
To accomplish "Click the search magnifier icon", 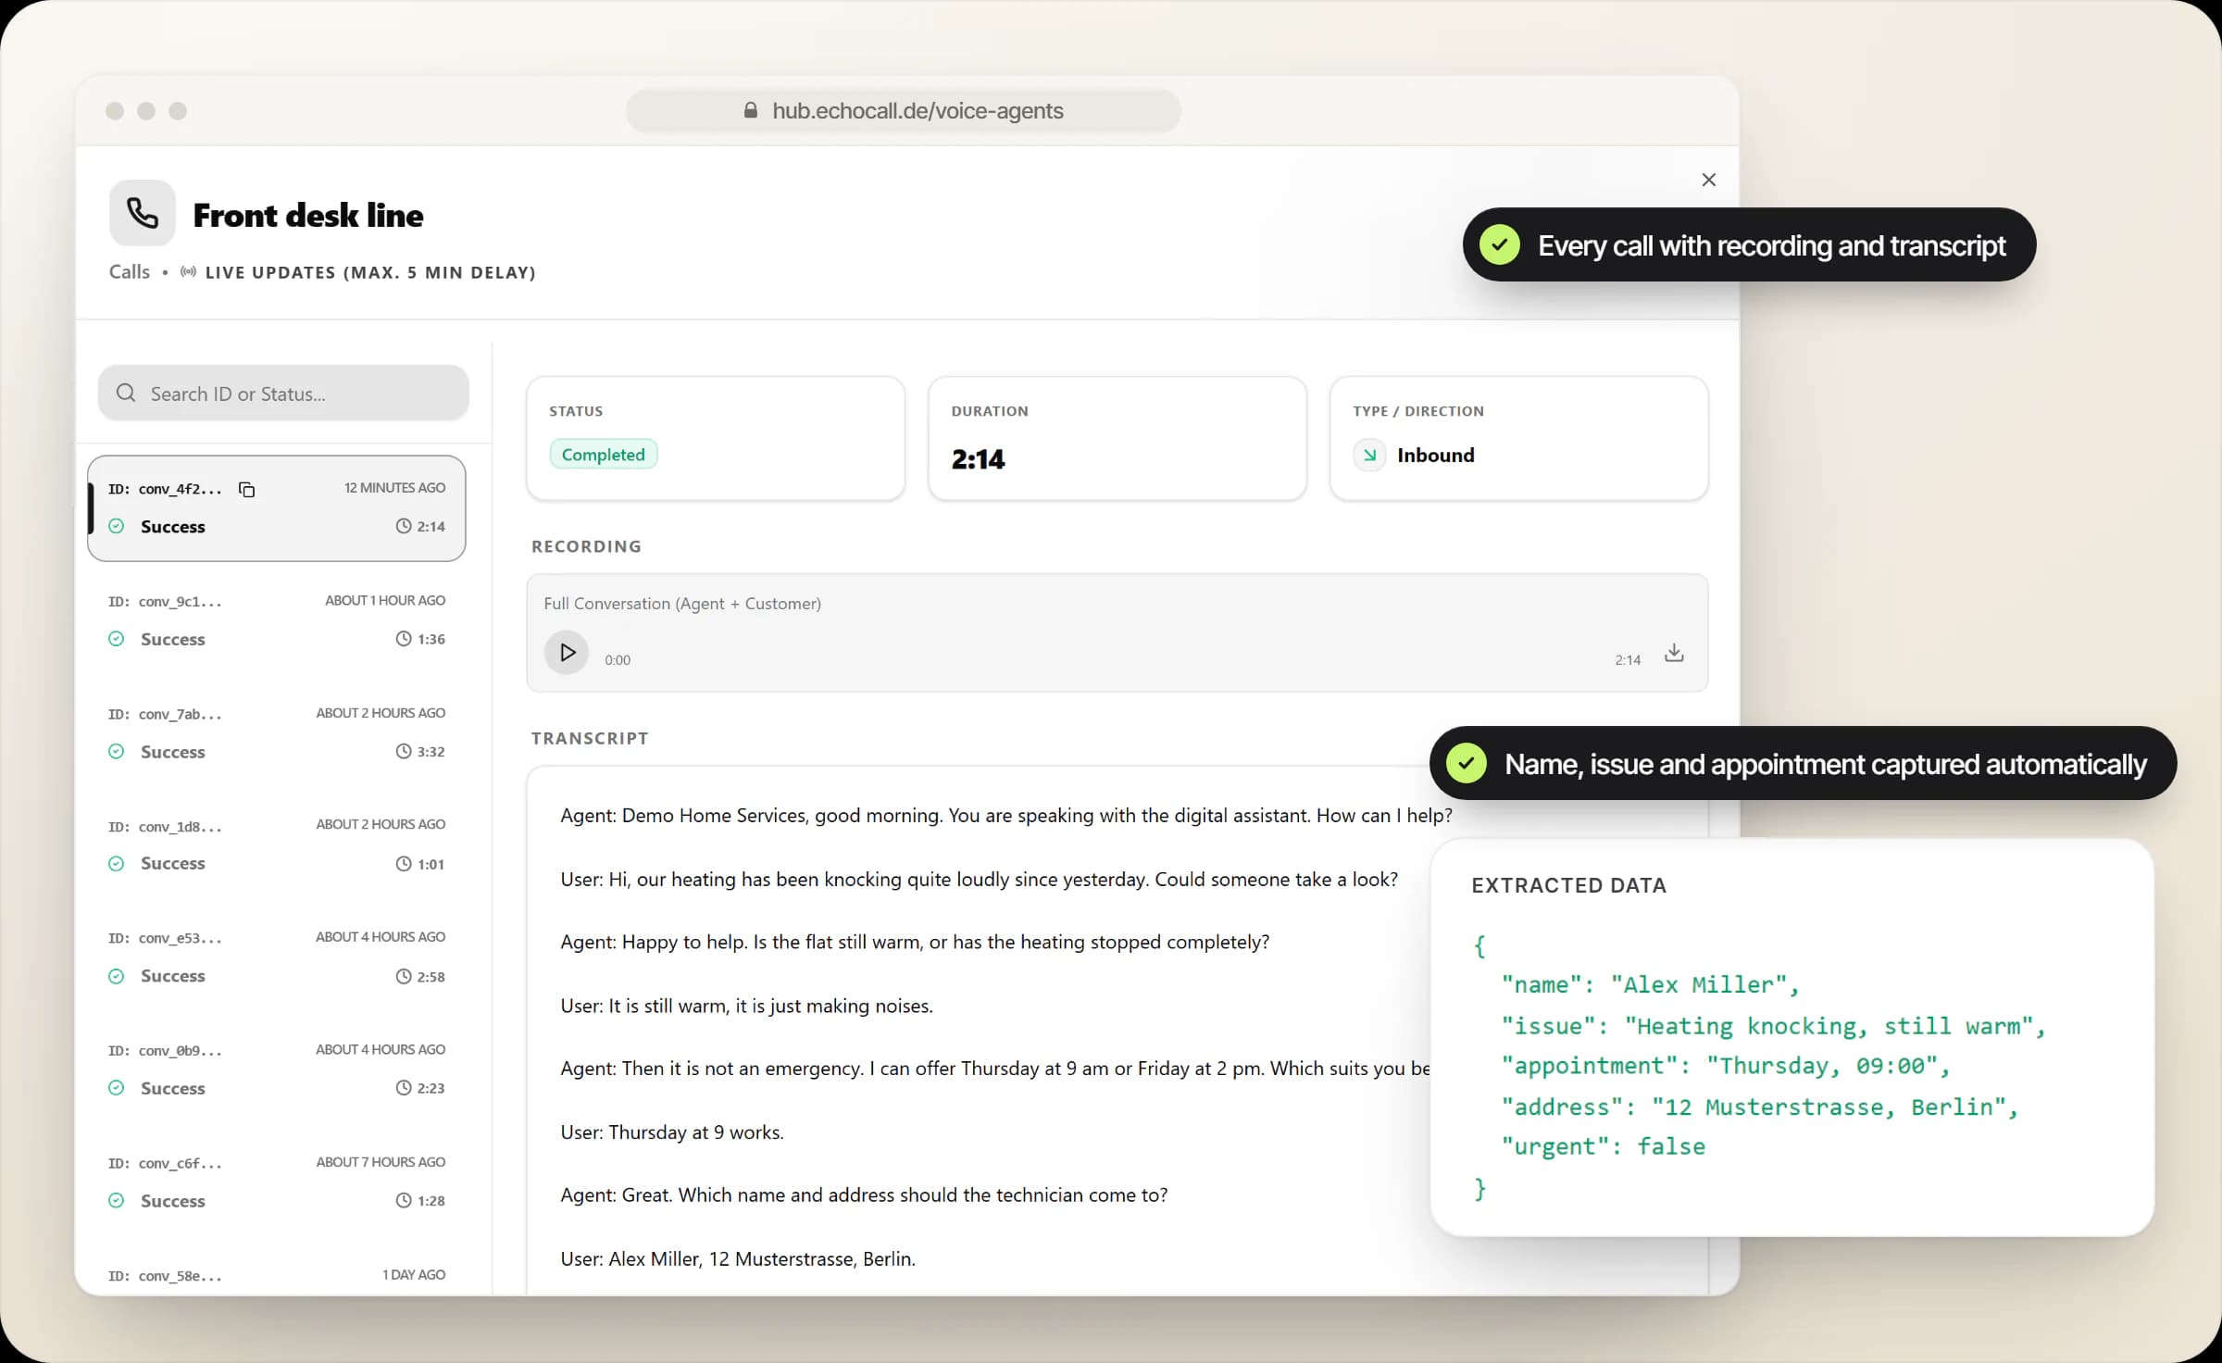I will 126,394.
